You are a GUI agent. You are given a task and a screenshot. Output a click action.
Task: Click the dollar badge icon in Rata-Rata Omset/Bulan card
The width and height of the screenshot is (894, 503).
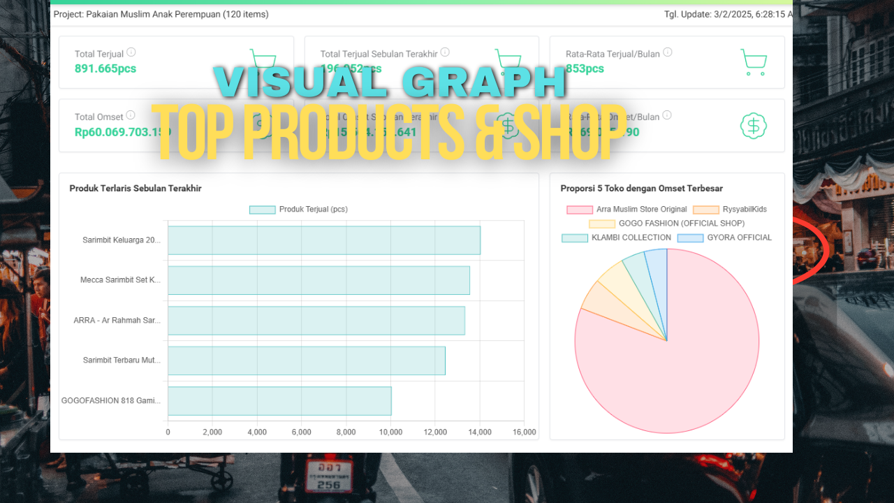click(754, 126)
